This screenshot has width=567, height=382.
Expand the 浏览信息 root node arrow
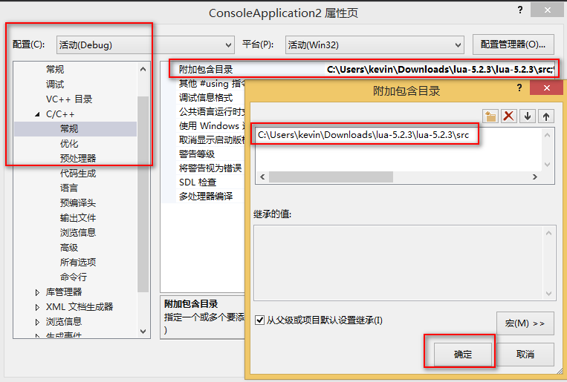tap(37, 322)
